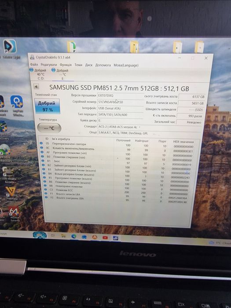This screenshot has height=308, width=231.
Task: Open the ImgPass desktop shortcut with the blue Q icon
Action: click(x=17, y=106)
